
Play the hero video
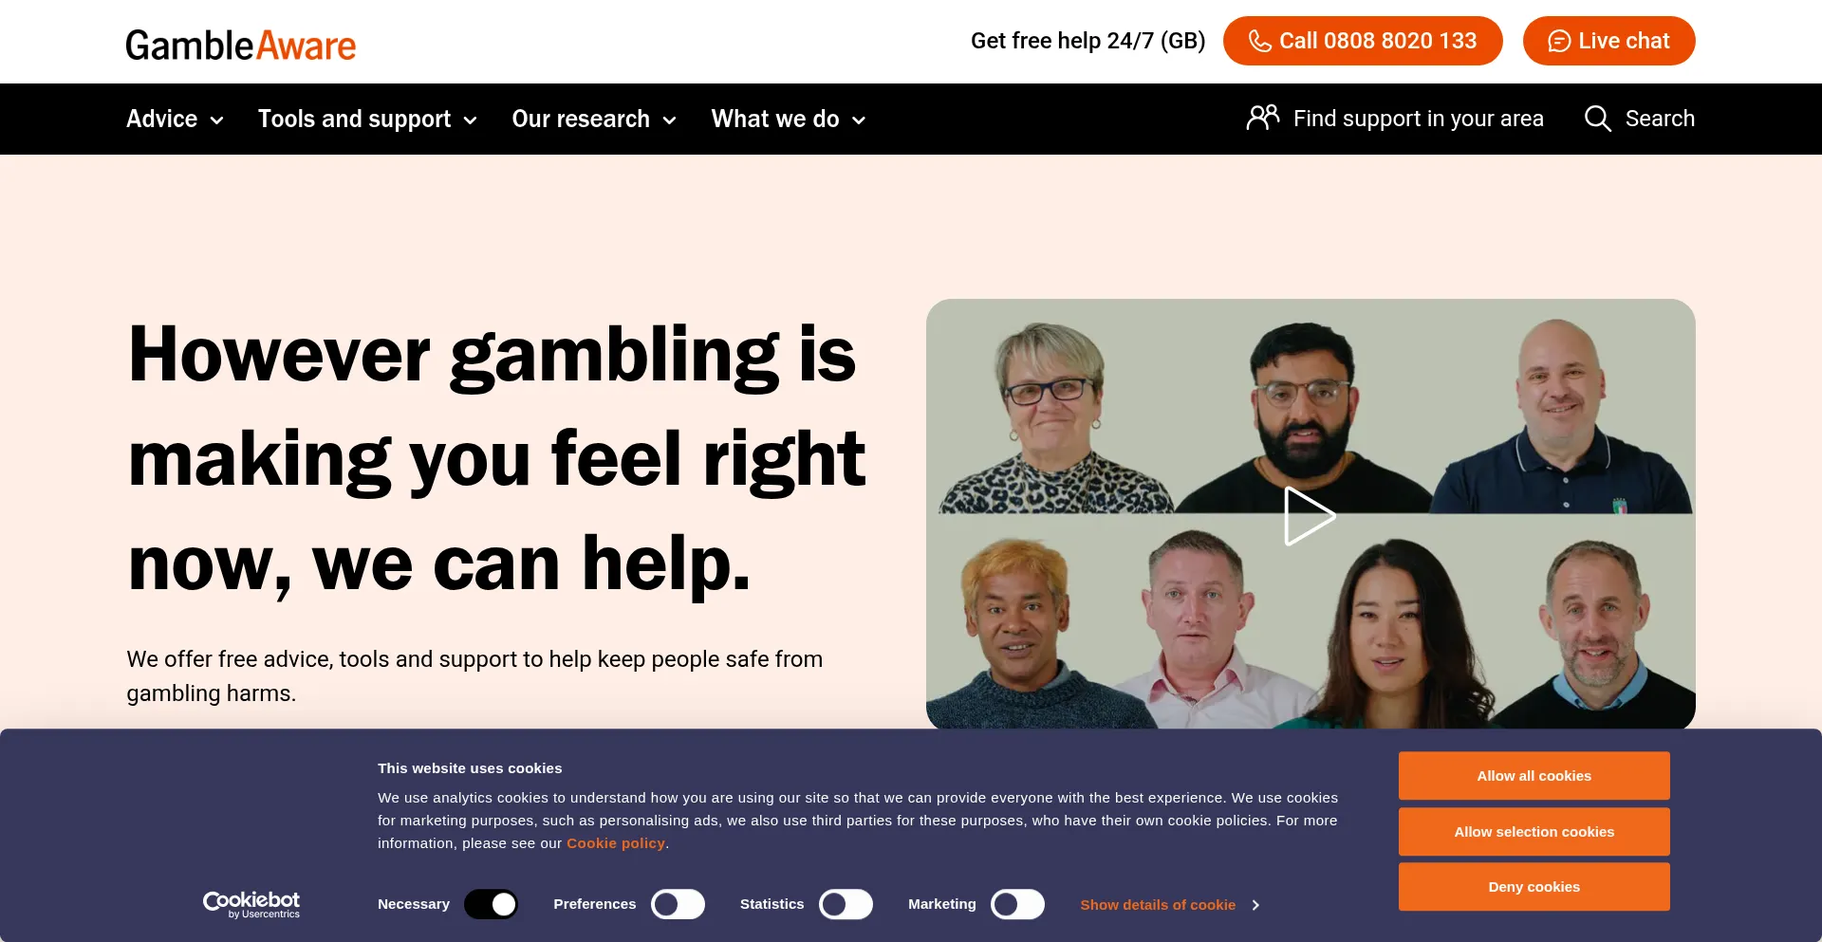point(1310,516)
